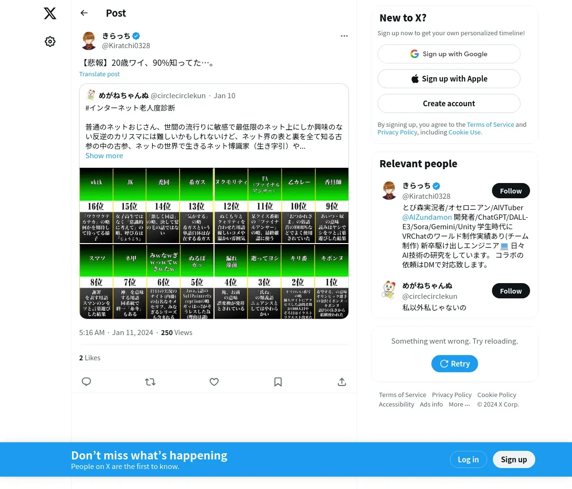Repost using the retweet arrows icon
Image resolution: width=572 pixels, height=489 pixels.
pyautogui.click(x=150, y=382)
